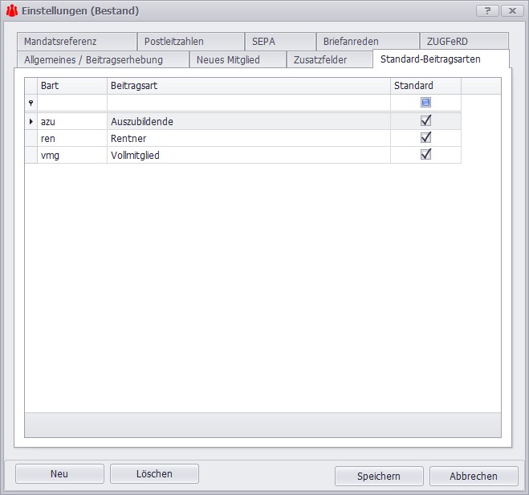
Task: Click the filter row pin icon
Action: pyautogui.click(x=31, y=103)
